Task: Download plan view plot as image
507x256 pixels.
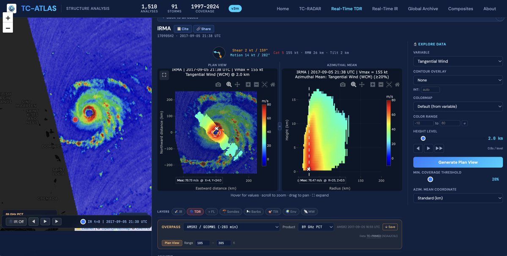Action: pyautogui.click(x=218, y=84)
